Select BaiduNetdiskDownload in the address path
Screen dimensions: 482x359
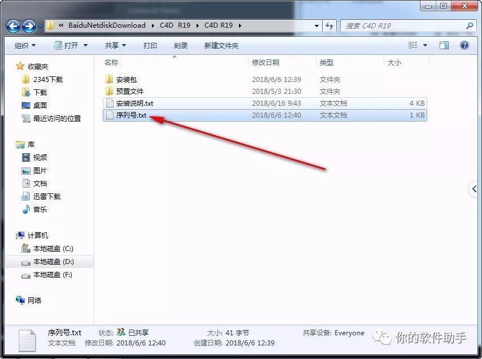tap(107, 25)
